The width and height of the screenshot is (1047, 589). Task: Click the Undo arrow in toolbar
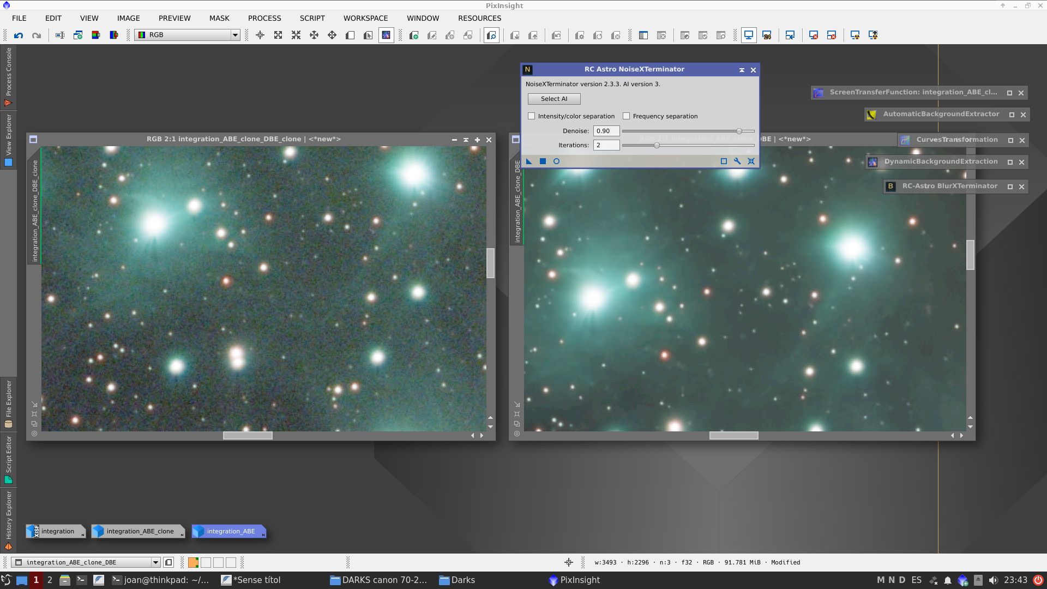coord(19,35)
